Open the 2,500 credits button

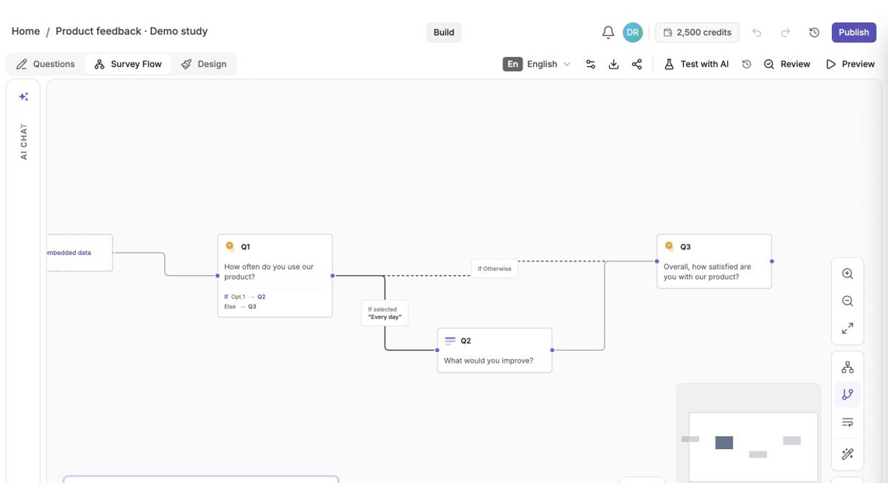pyautogui.click(x=697, y=33)
